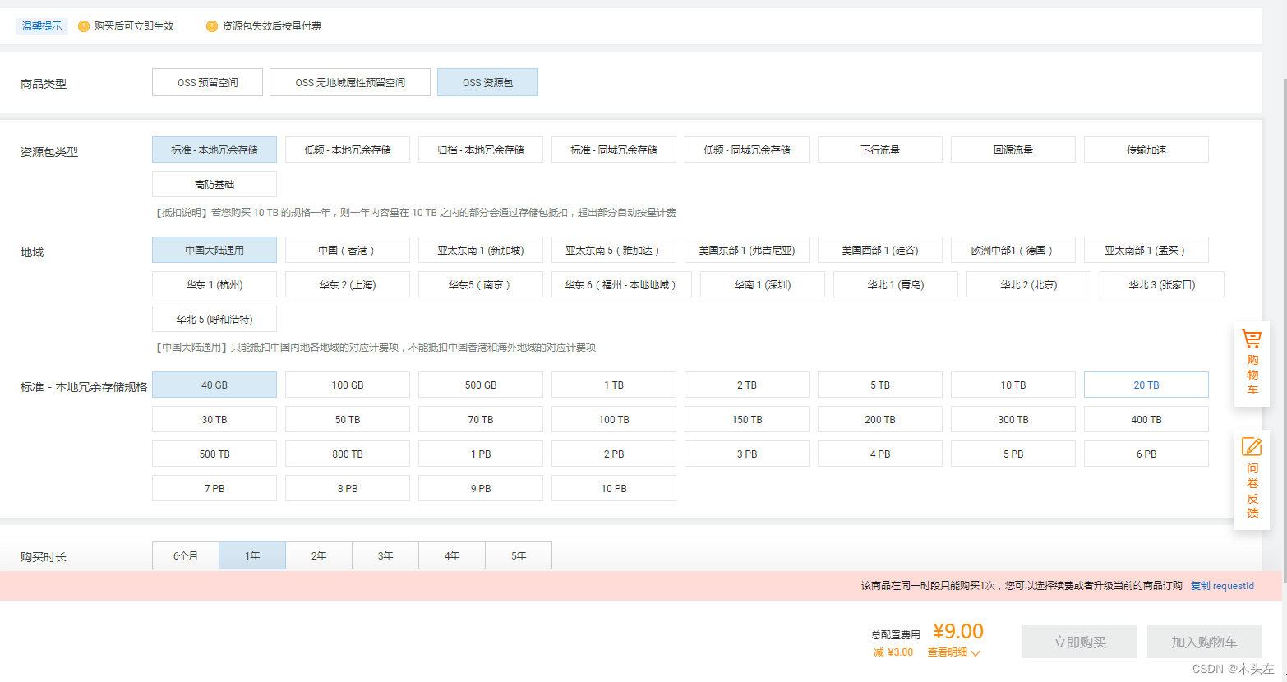Choose the 3 PB storage spec
The width and height of the screenshot is (1287, 682).
point(747,454)
